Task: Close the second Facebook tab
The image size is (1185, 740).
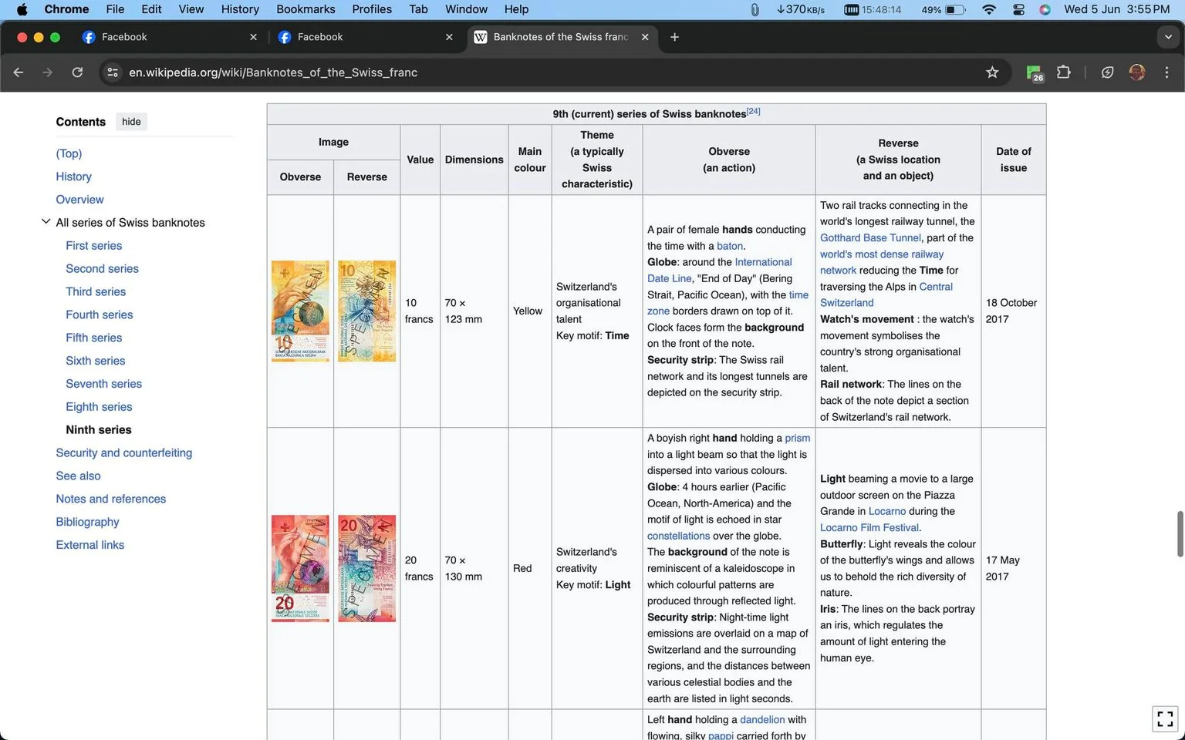Action: click(x=449, y=37)
